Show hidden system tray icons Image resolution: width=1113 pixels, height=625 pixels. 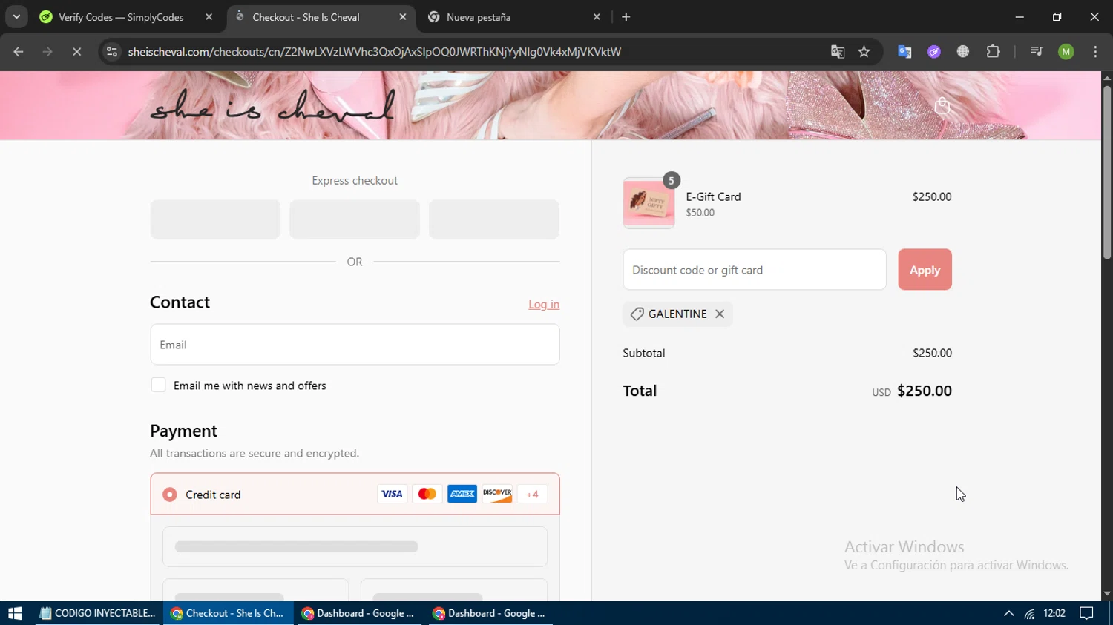pos(1008,613)
